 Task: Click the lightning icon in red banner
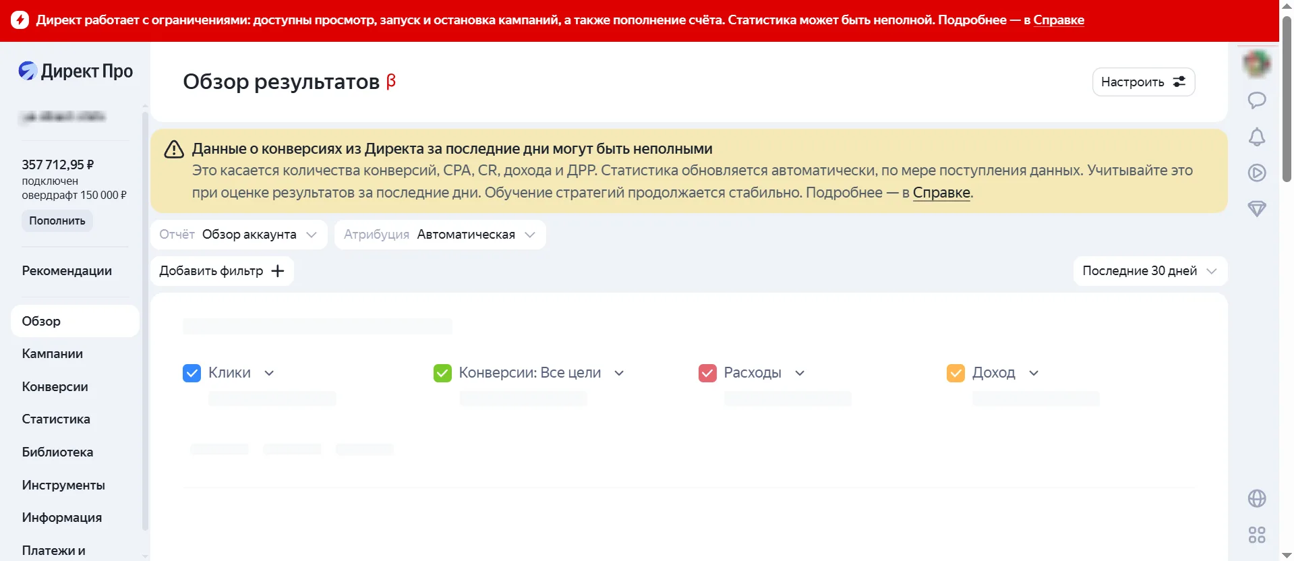pyautogui.click(x=20, y=20)
